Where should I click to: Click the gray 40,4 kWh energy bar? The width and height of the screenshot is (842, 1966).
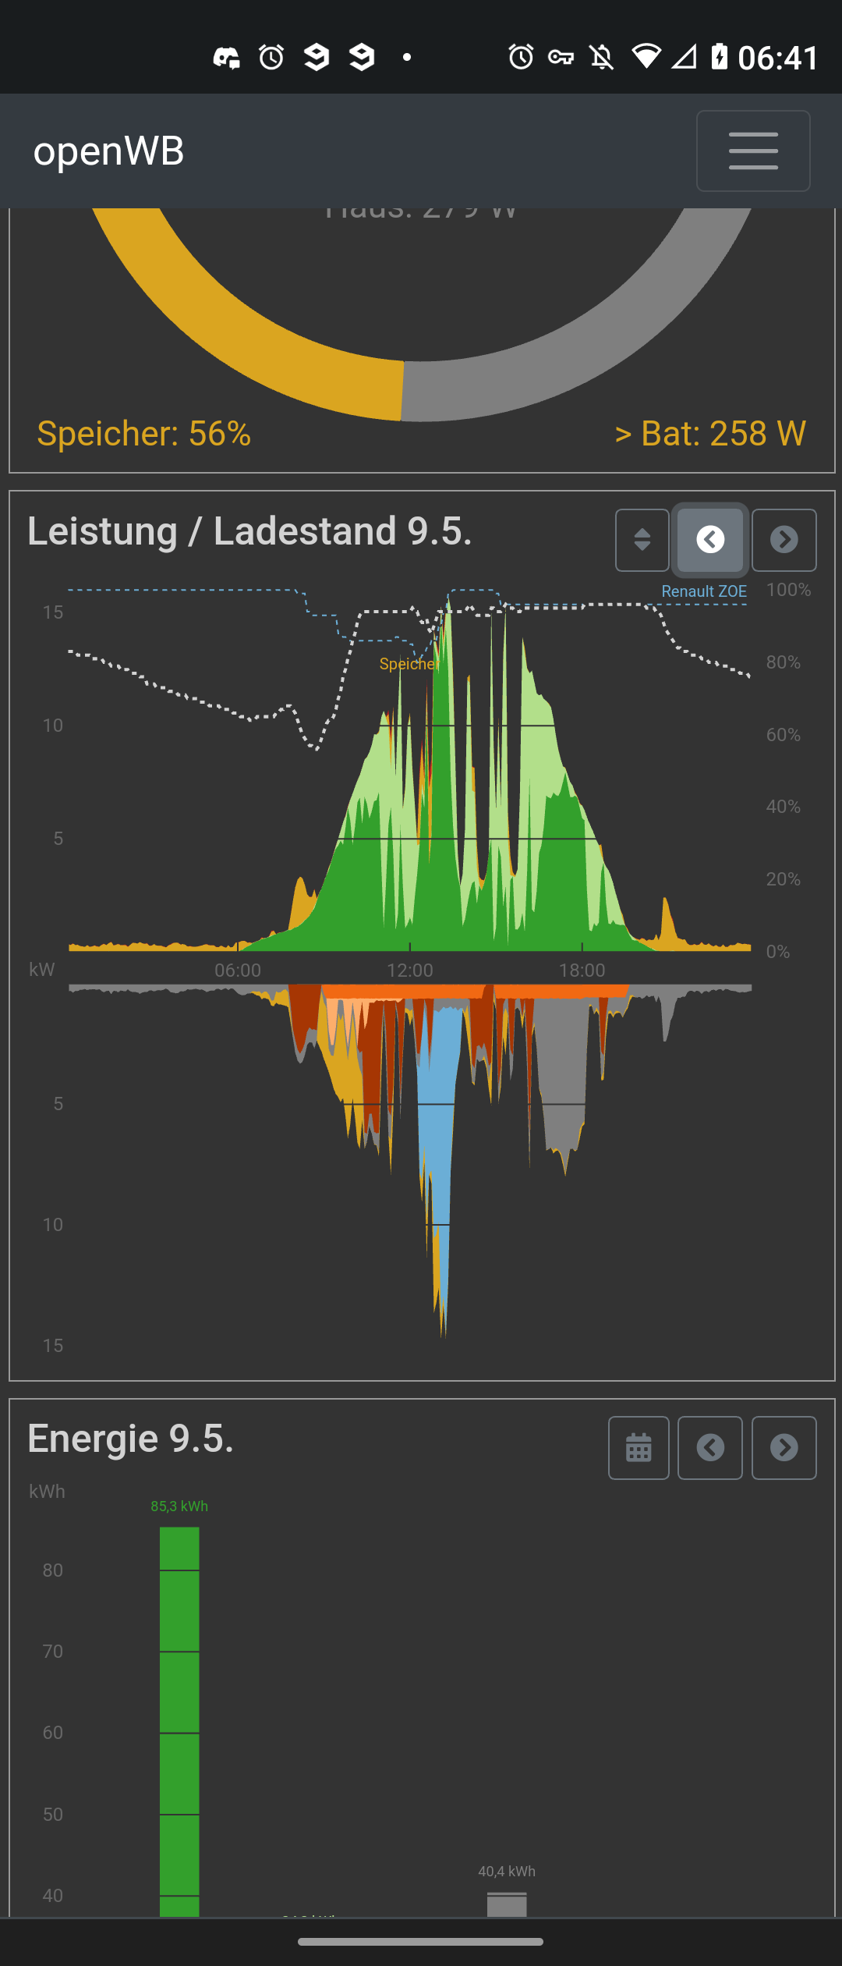507,1904
